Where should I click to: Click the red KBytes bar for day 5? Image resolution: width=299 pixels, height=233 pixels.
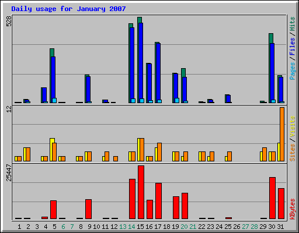click(x=53, y=210)
